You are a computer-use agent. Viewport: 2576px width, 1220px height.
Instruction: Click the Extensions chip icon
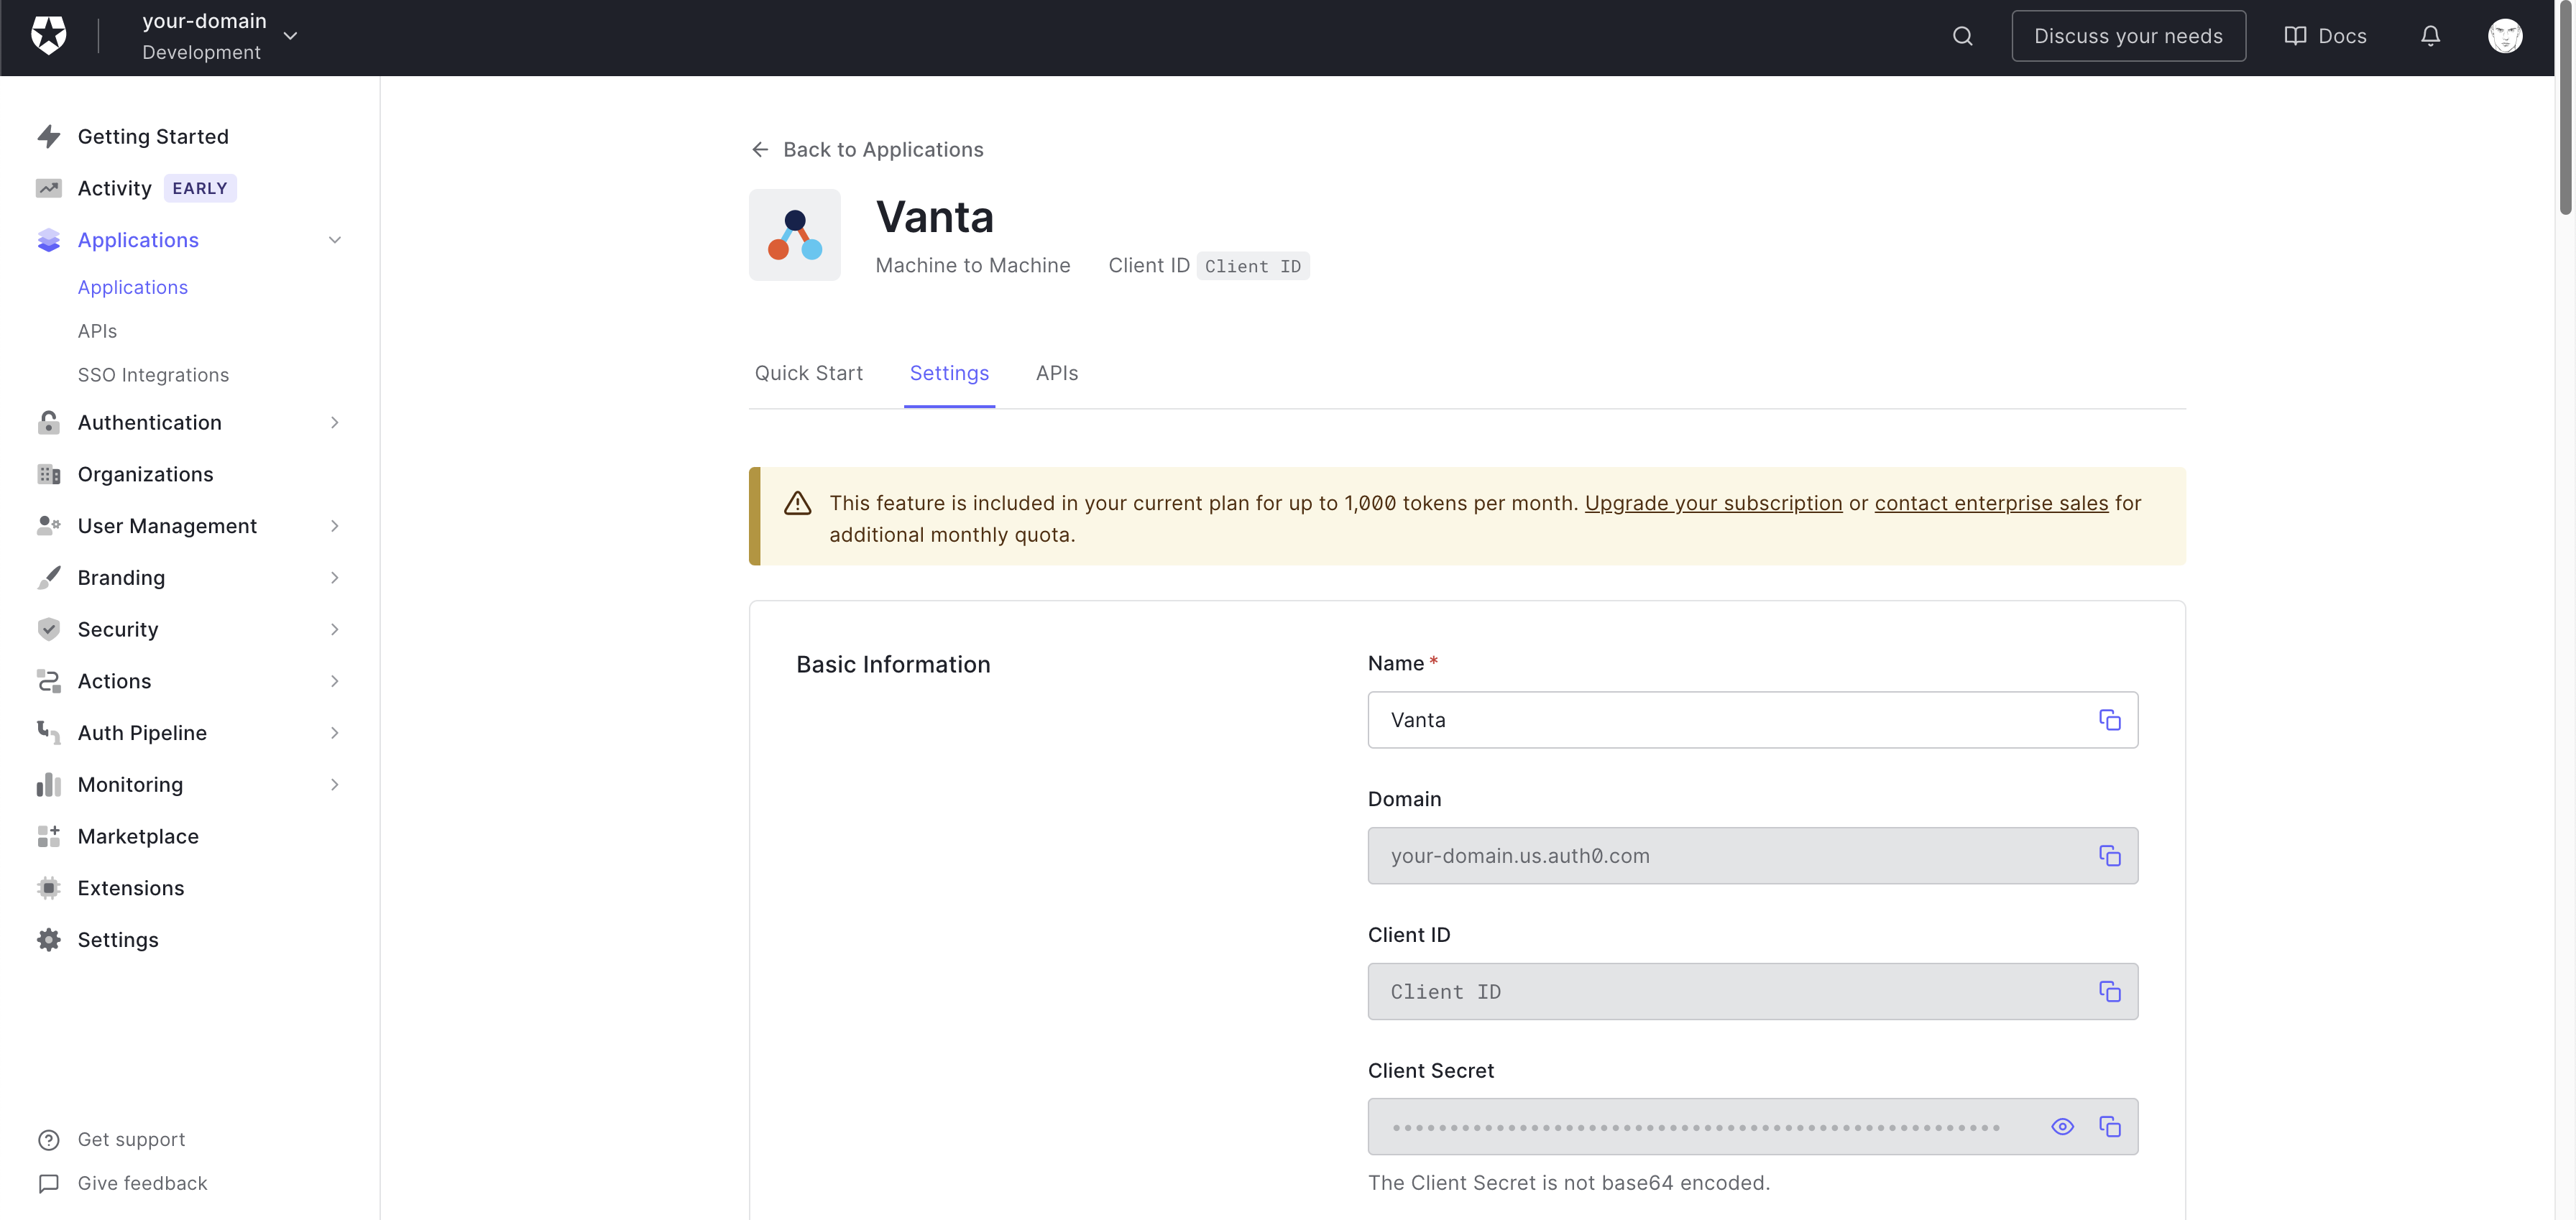pyautogui.click(x=48, y=888)
